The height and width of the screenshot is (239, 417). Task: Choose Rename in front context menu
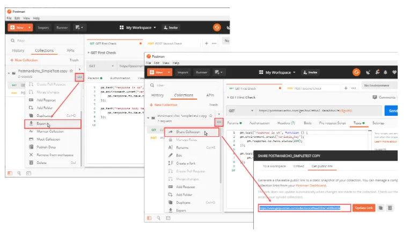192,147
